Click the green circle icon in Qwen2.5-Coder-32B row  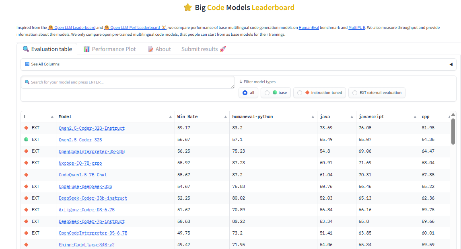click(x=26, y=139)
